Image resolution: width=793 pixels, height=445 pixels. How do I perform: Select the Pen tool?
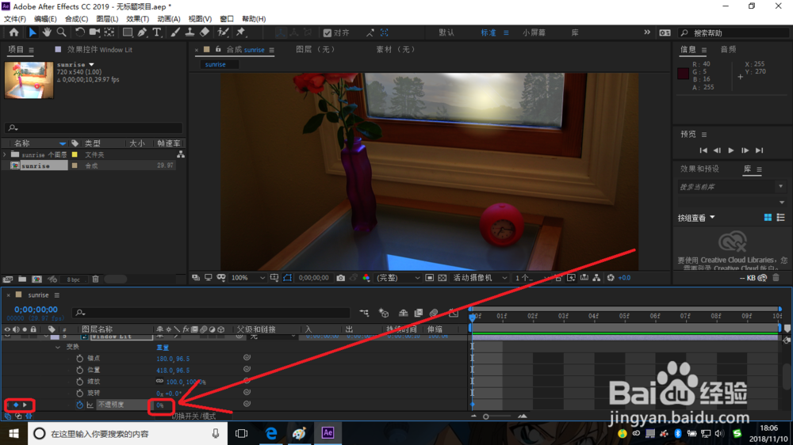[142, 32]
